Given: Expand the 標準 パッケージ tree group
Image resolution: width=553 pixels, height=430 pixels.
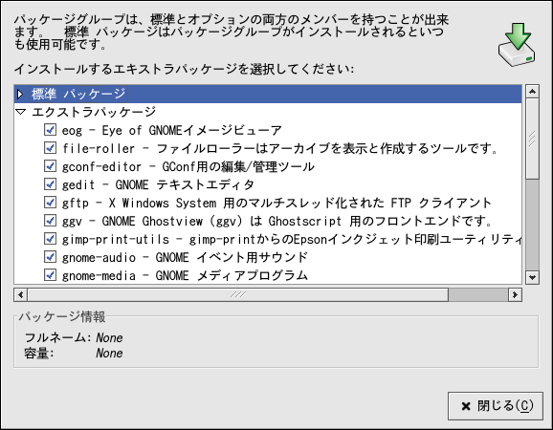Looking at the screenshot, I should click(x=20, y=94).
